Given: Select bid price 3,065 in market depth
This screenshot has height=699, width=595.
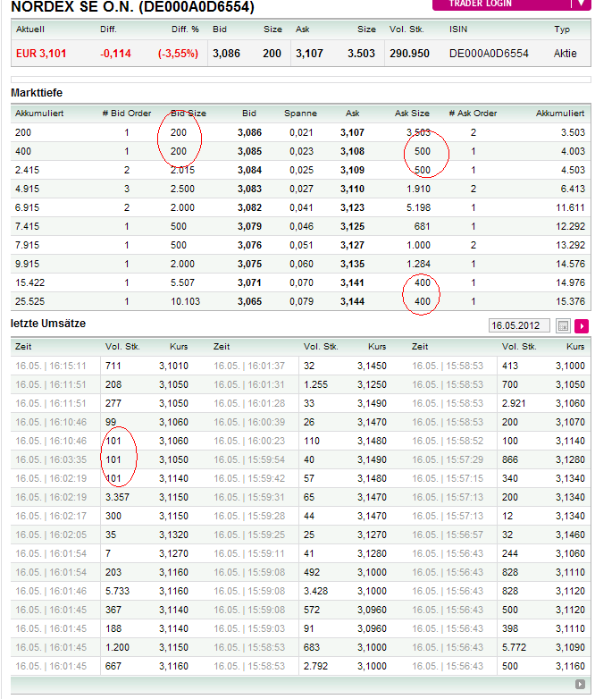Looking at the screenshot, I should click(249, 302).
